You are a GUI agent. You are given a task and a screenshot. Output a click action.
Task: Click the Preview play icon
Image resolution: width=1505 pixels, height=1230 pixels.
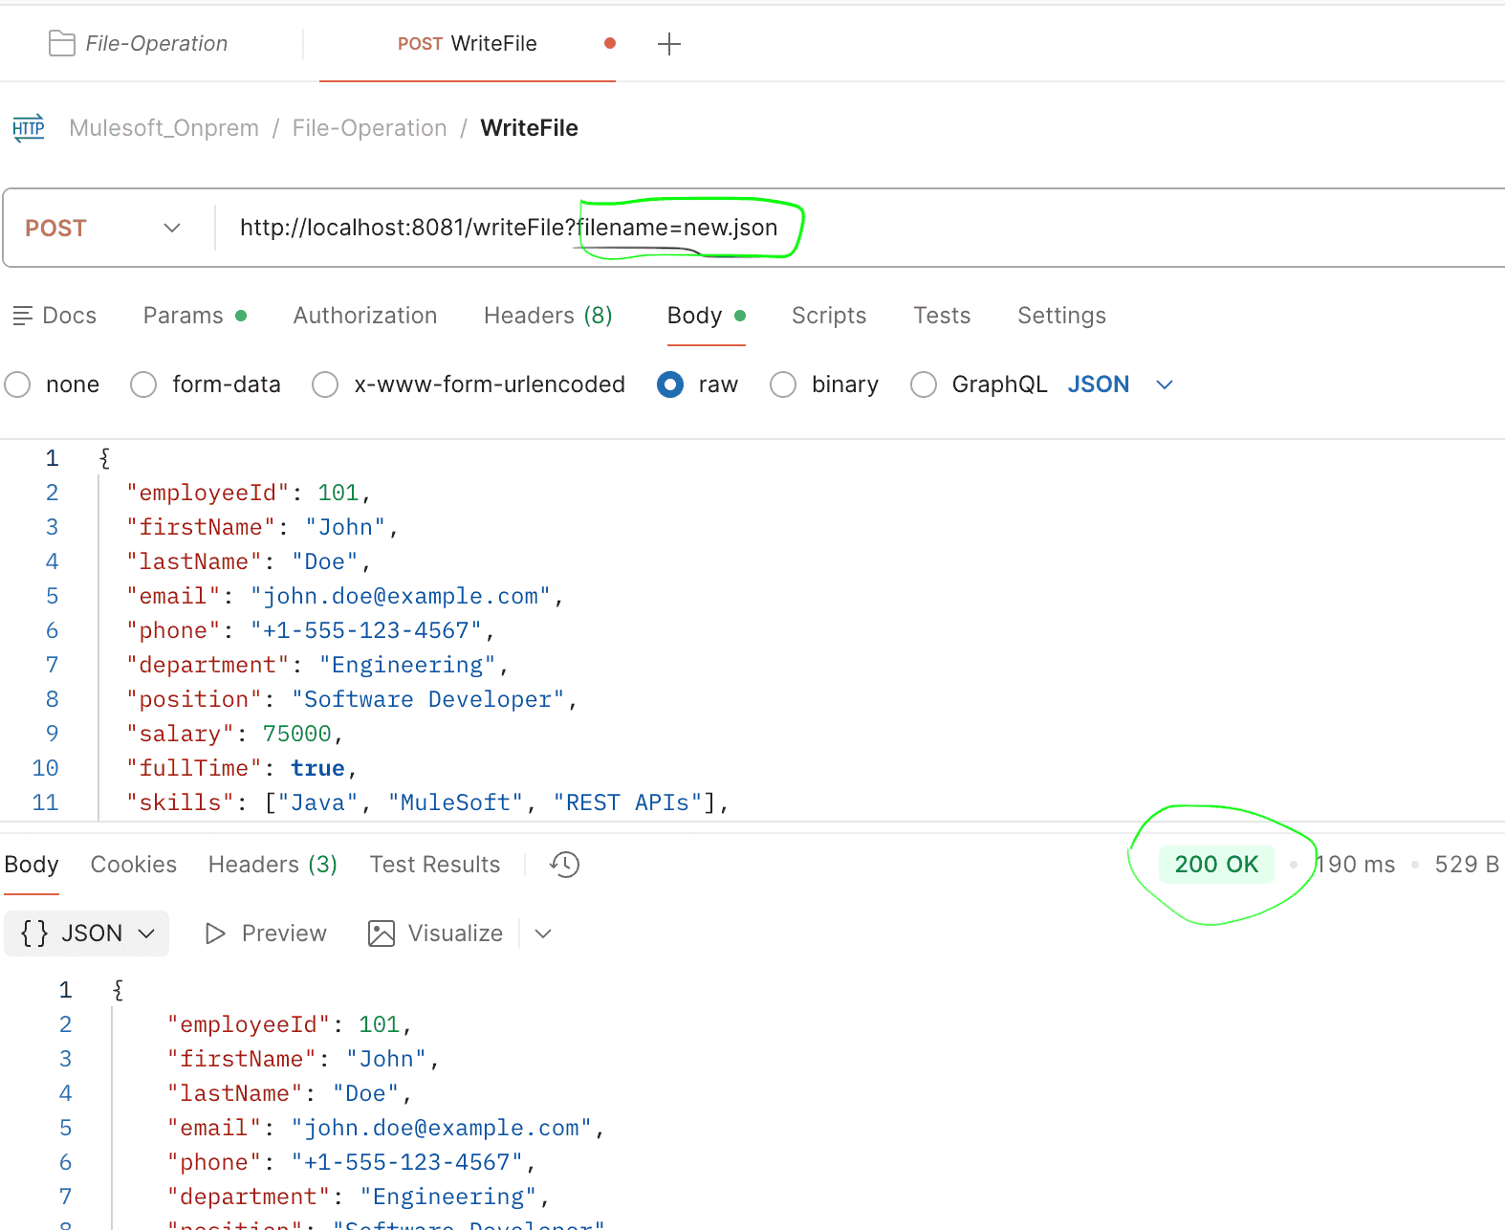coord(215,933)
